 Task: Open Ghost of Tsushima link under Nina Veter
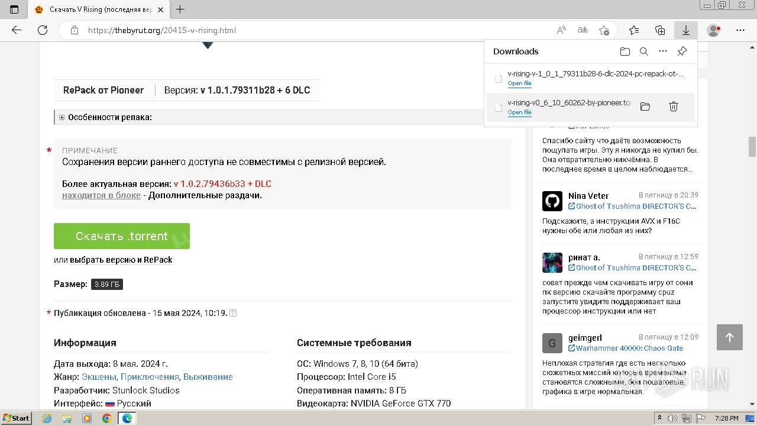pos(632,206)
